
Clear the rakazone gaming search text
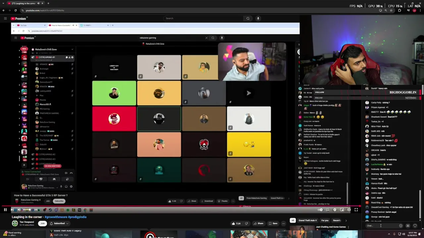[206, 38]
